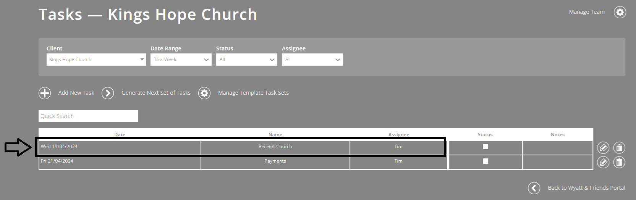Sort by the Assignee column header

(x=399, y=135)
